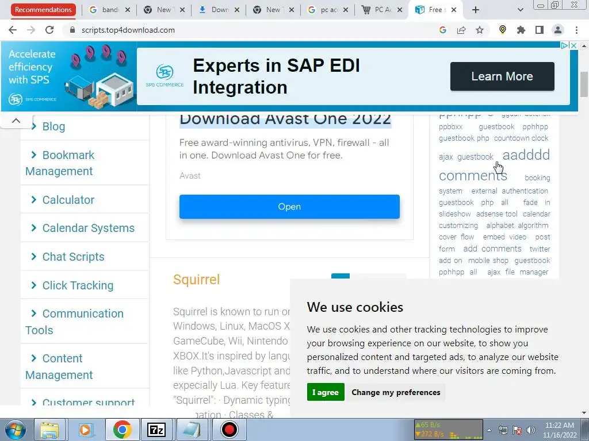
Task: Open the Calculator category
Action: (x=68, y=200)
